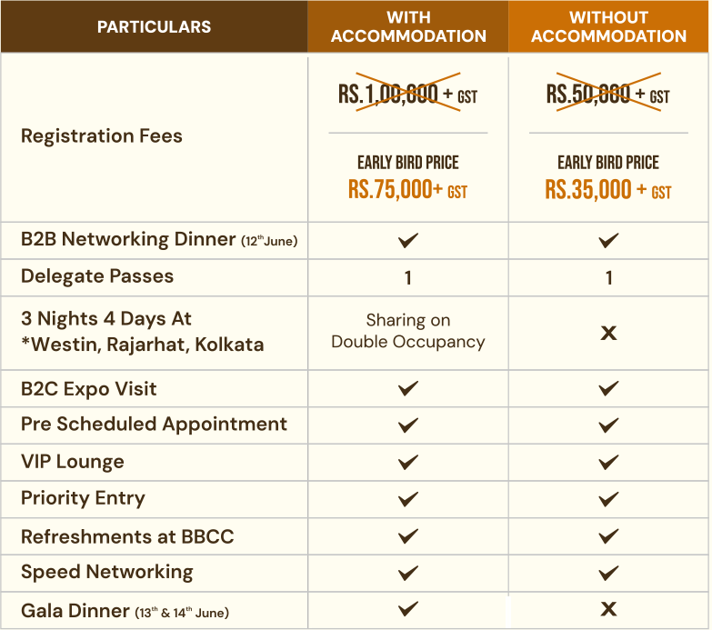Click Priority Entry checkmark without accommodation

(608, 499)
